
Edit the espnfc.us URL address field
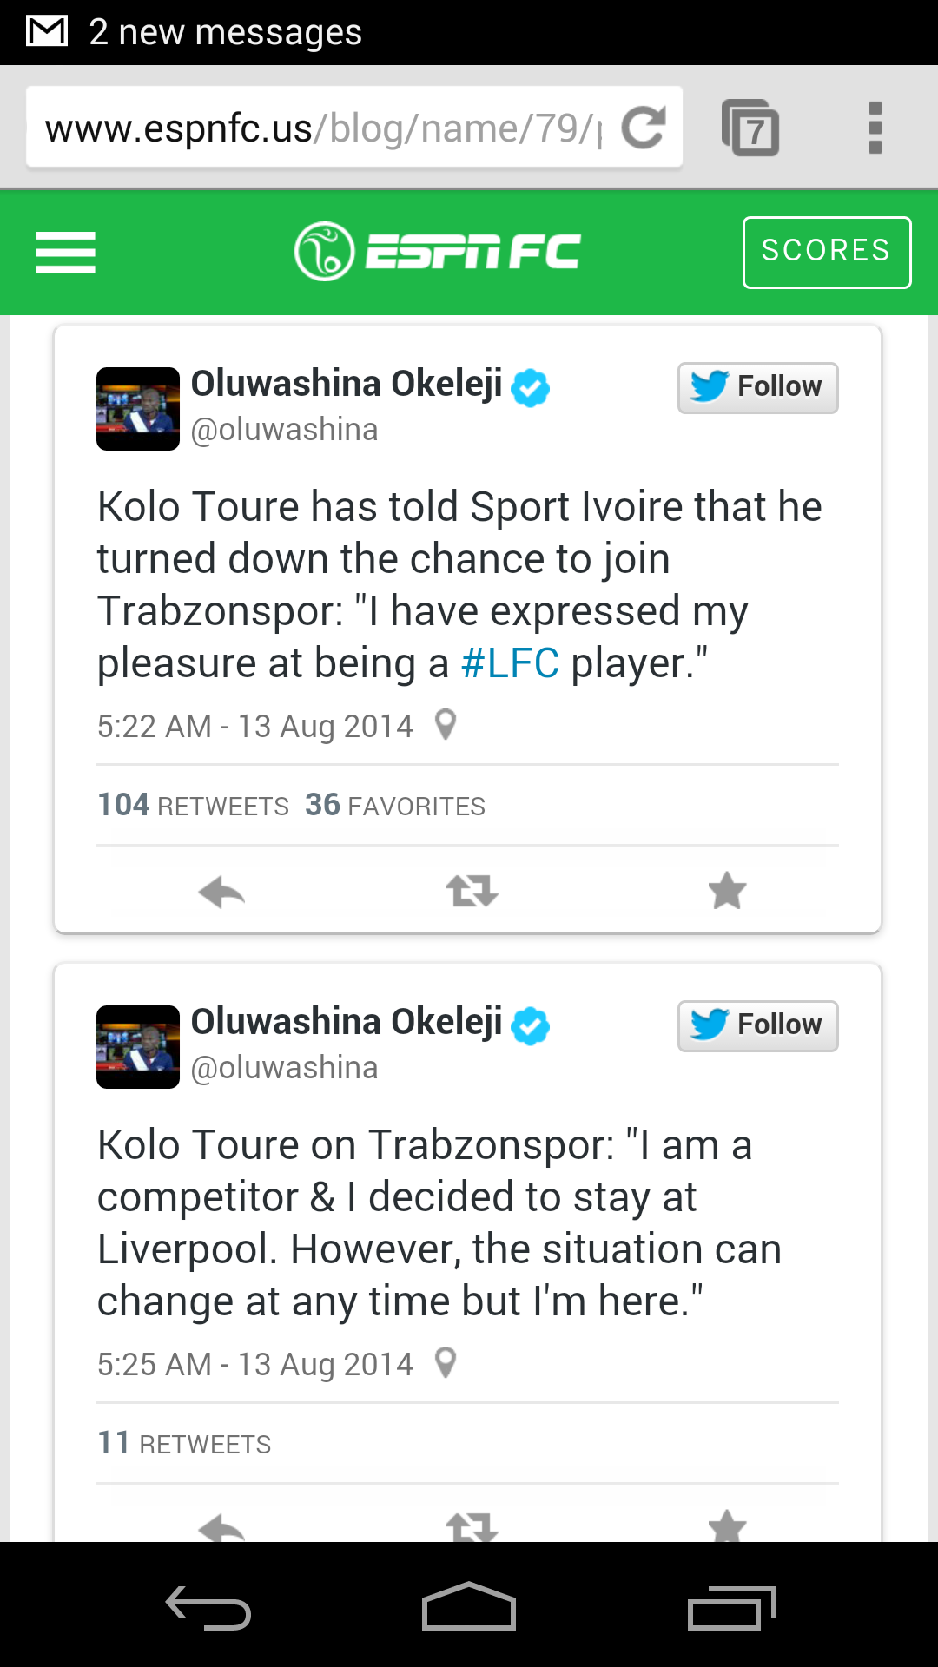pos(323,128)
